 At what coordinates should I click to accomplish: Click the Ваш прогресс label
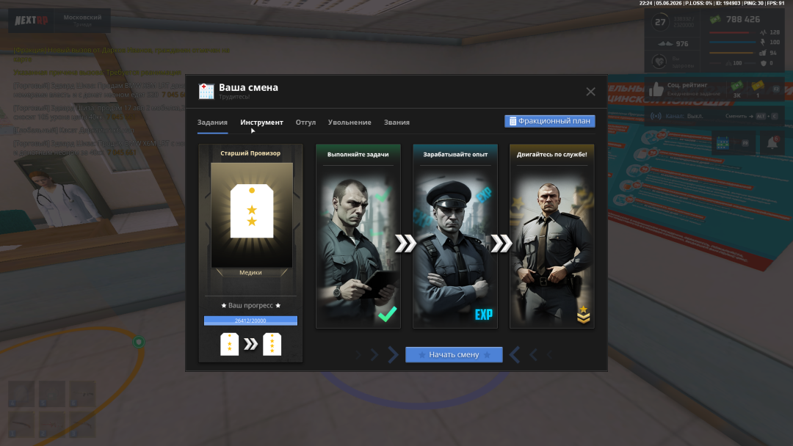click(x=250, y=305)
